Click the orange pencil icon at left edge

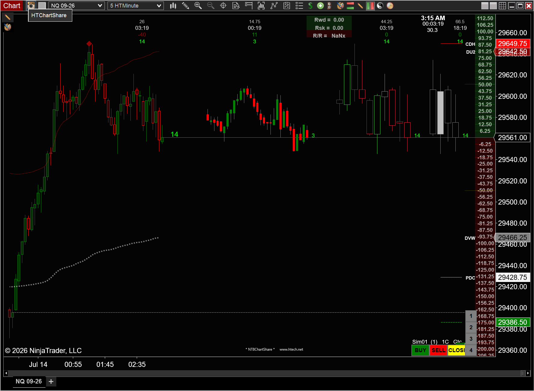click(x=8, y=17)
